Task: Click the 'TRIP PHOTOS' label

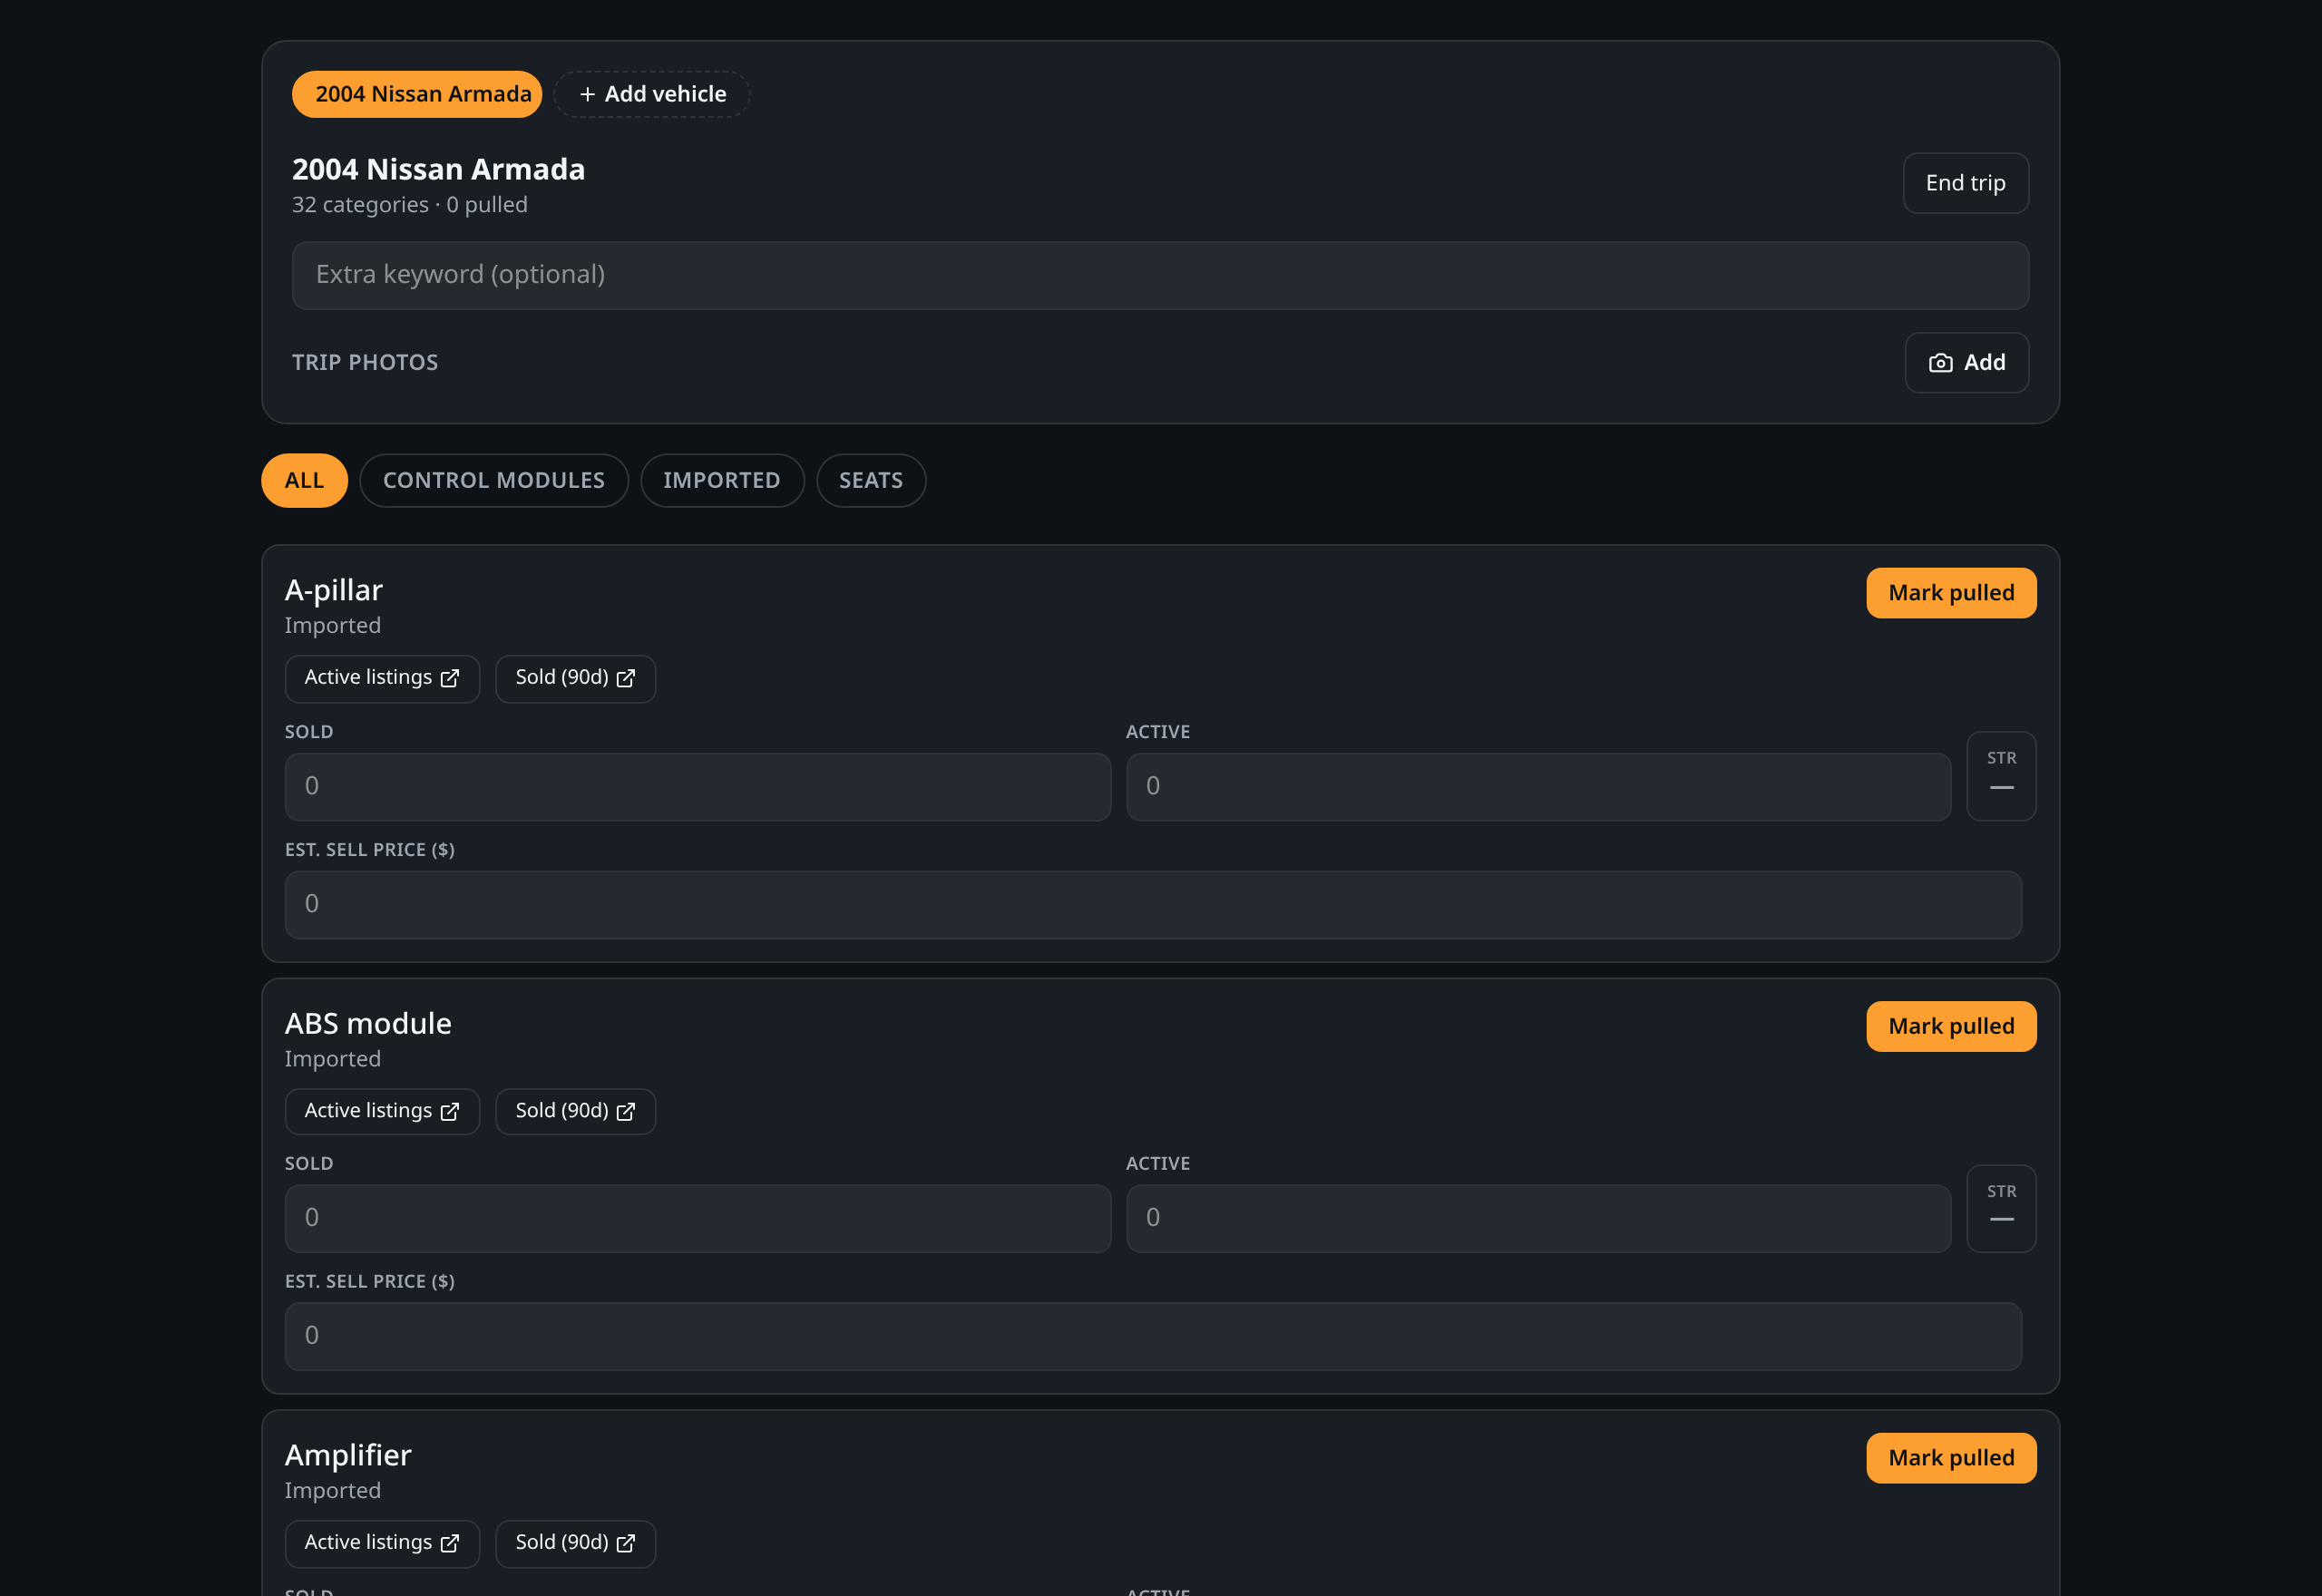Action: click(365, 363)
